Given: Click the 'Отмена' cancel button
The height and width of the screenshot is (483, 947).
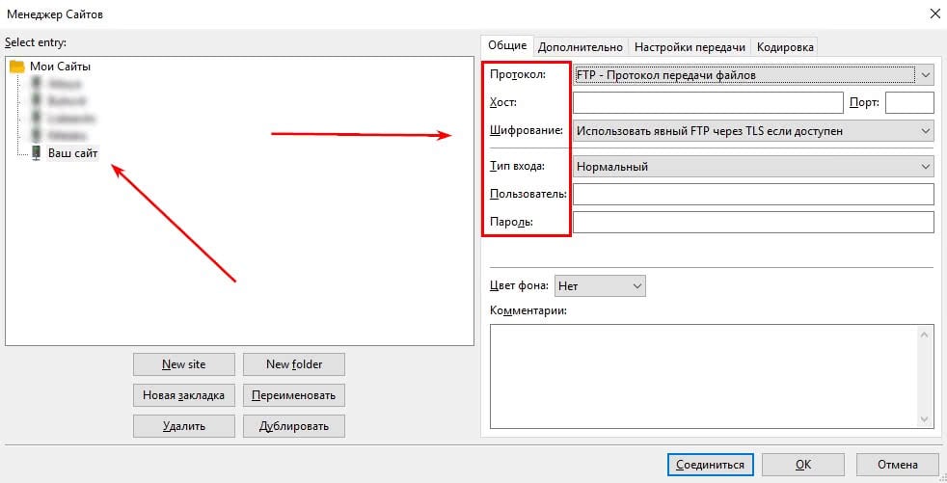Looking at the screenshot, I should [898, 465].
